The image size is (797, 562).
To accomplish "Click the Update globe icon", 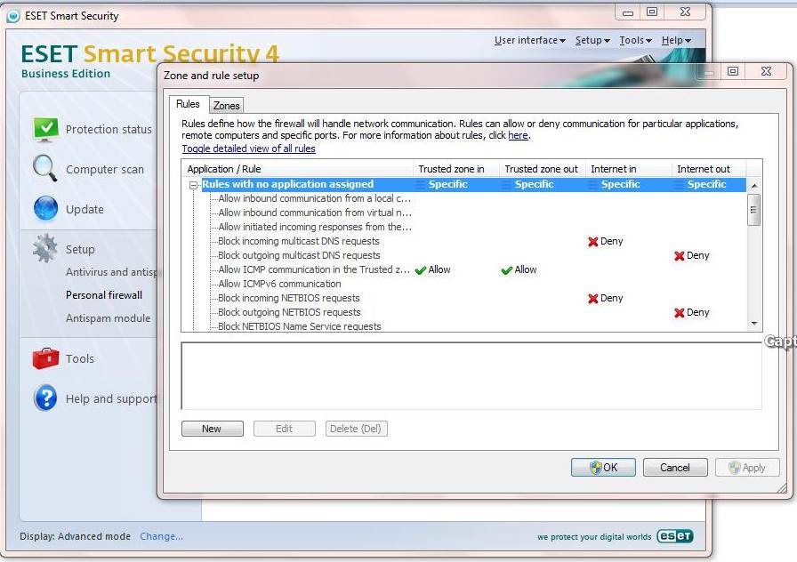I will 45,209.
